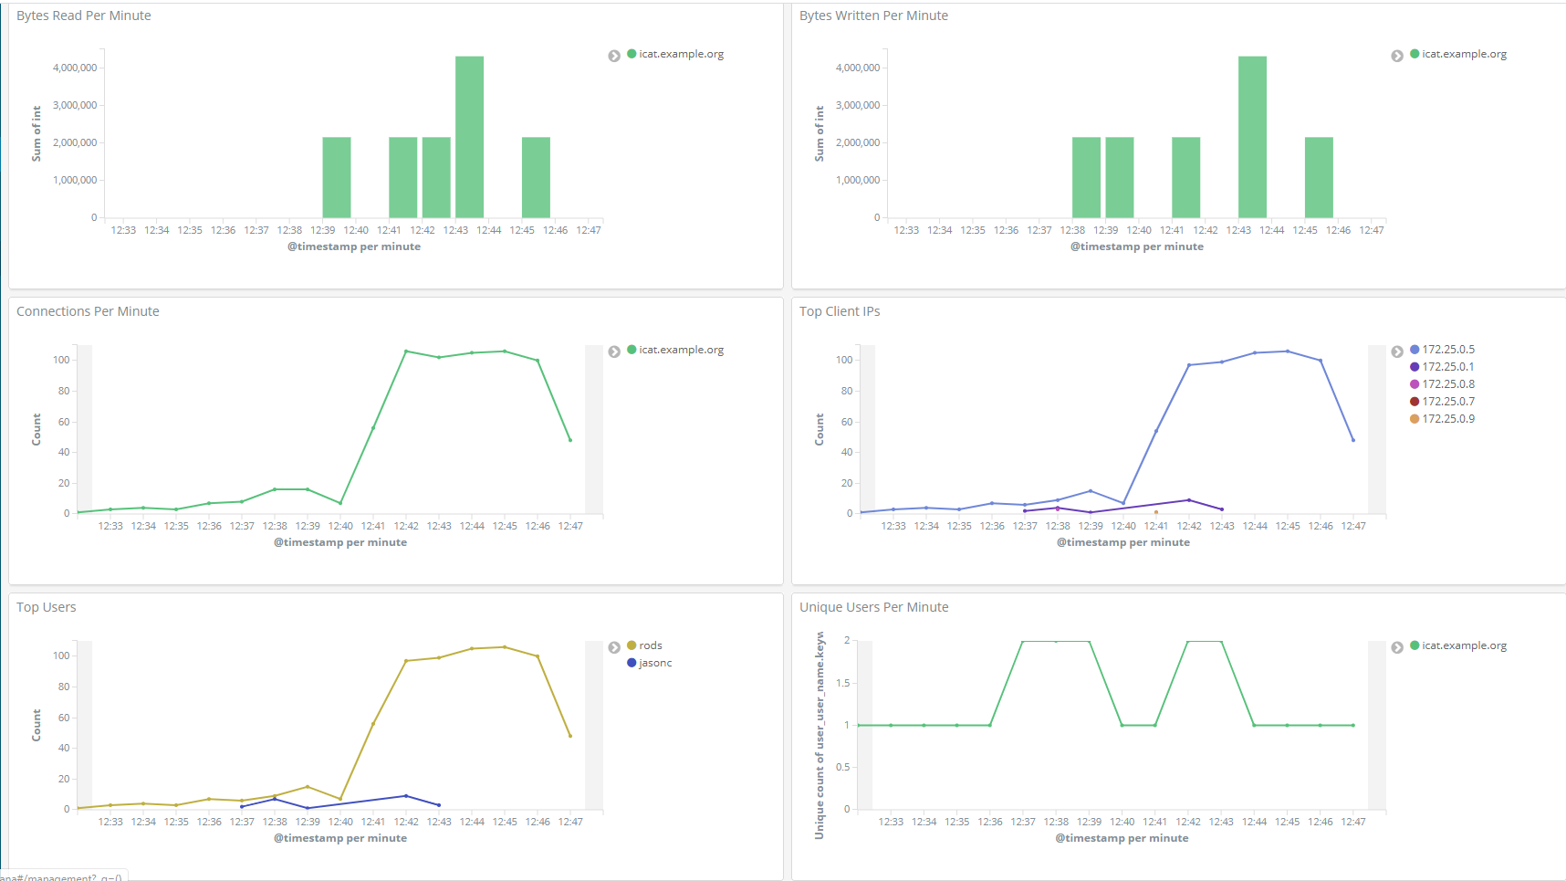Click 172.25.0.5 legend color dot

[1415, 350]
